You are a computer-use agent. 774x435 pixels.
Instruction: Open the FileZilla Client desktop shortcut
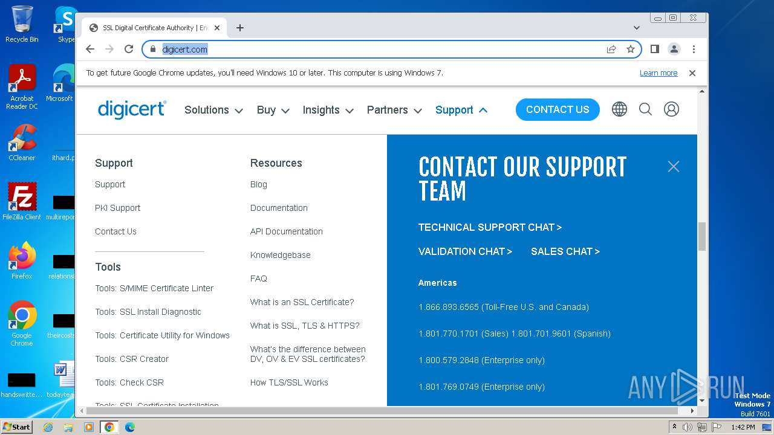click(22, 202)
